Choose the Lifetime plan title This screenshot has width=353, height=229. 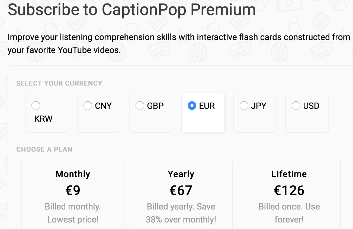(289, 174)
